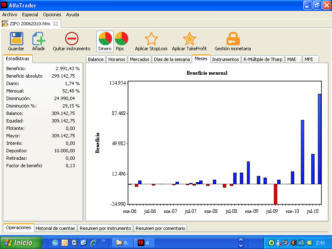Open the Opciones menu
The image size is (332, 249).
coord(52,15)
